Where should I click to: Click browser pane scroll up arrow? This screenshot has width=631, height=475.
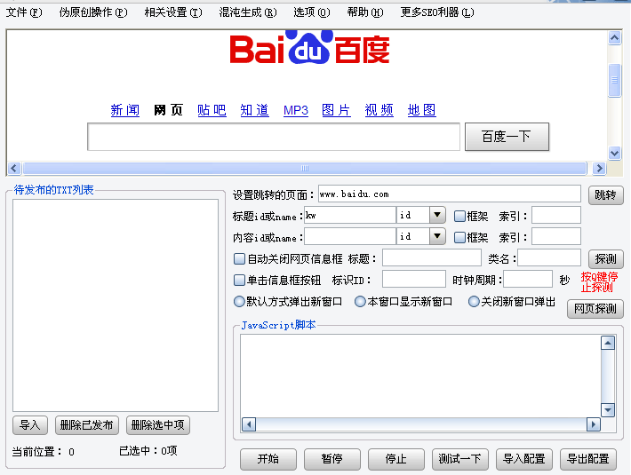[x=614, y=38]
